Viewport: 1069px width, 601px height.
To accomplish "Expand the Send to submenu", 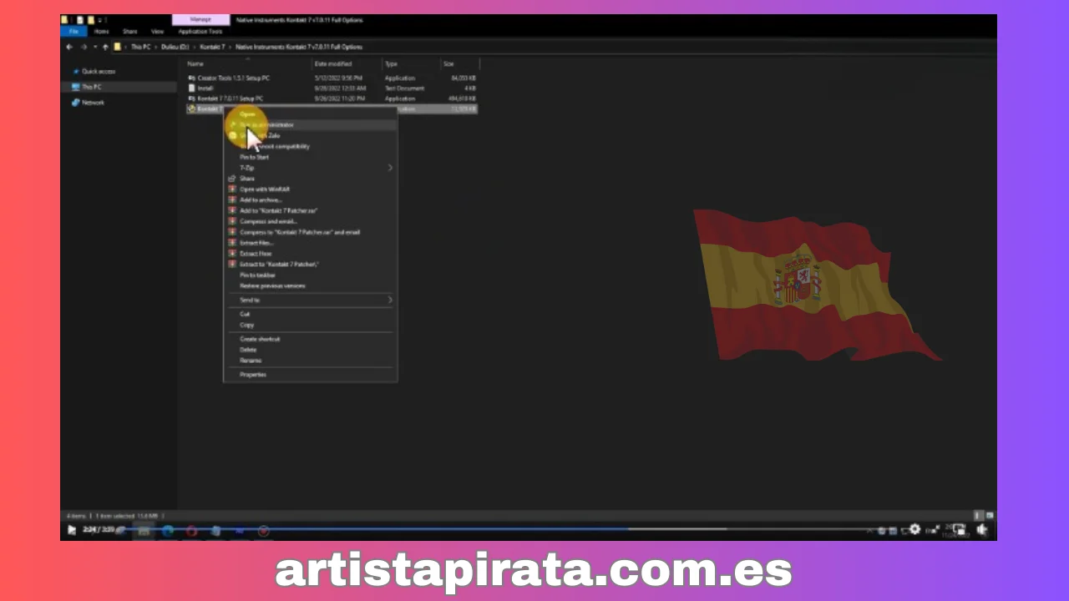I will (311, 300).
